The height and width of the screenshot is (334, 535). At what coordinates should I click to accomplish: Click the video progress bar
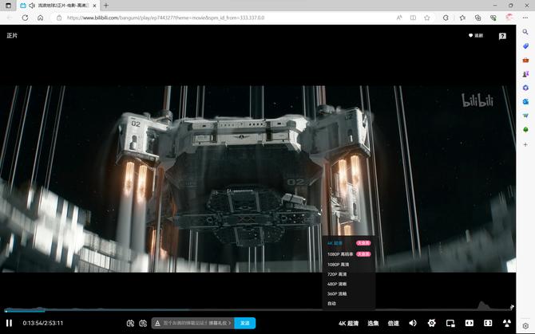pyautogui.click(x=240, y=311)
